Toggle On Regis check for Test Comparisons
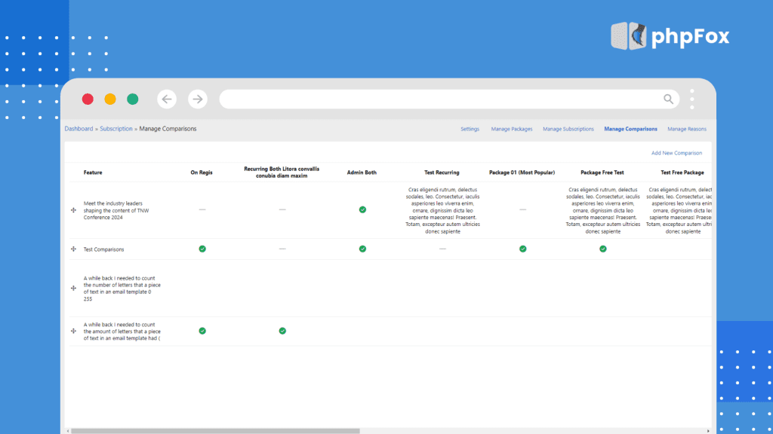 [202, 249]
